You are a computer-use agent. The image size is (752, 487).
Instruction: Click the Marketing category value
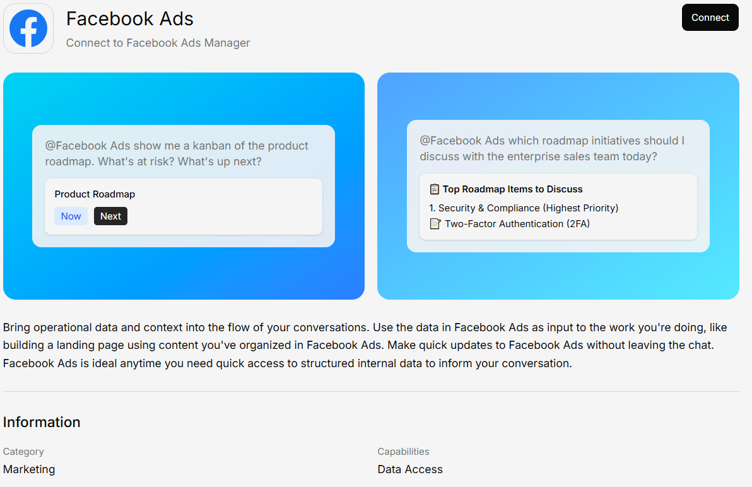(29, 469)
